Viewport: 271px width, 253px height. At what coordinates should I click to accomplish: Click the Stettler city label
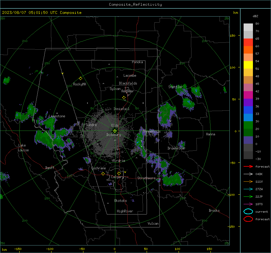(x=176, y=87)
